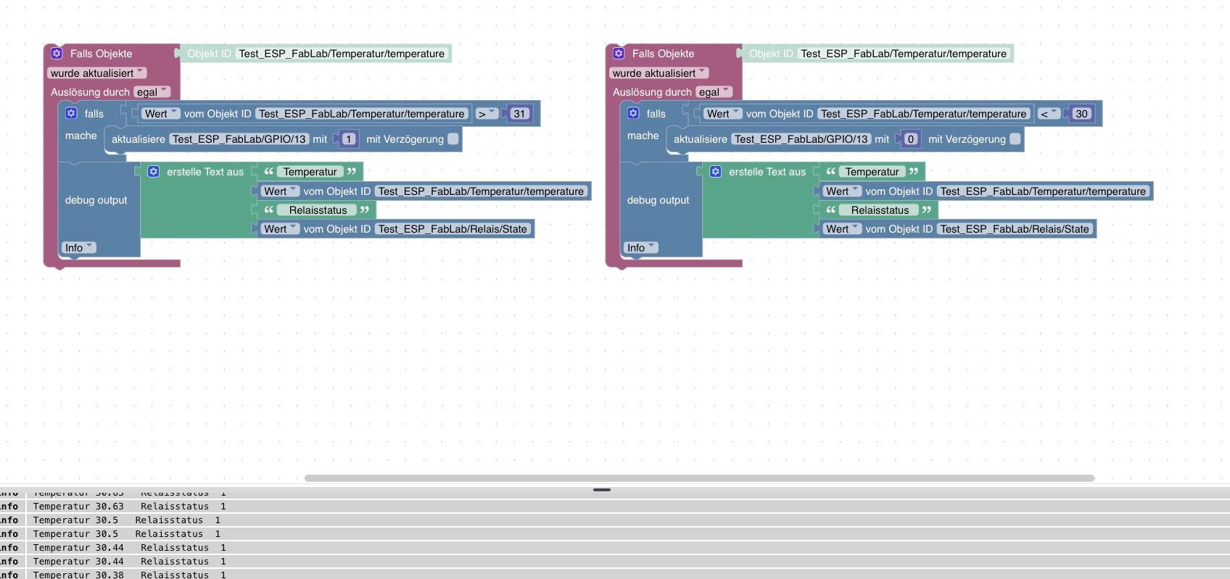The image size is (1230, 579).
Task: Open gear on right erstelle Text aus block
Action: (x=715, y=171)
